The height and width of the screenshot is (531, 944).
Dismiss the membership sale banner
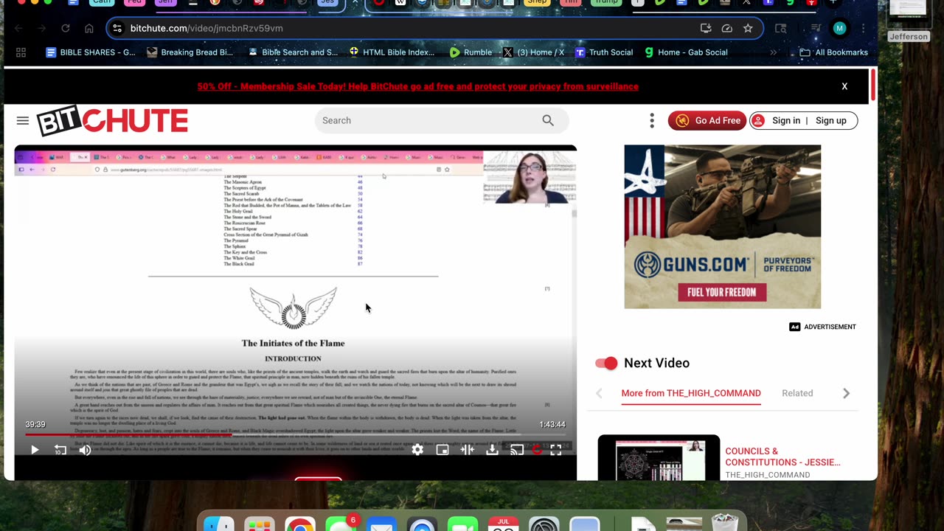coord(844,86)
